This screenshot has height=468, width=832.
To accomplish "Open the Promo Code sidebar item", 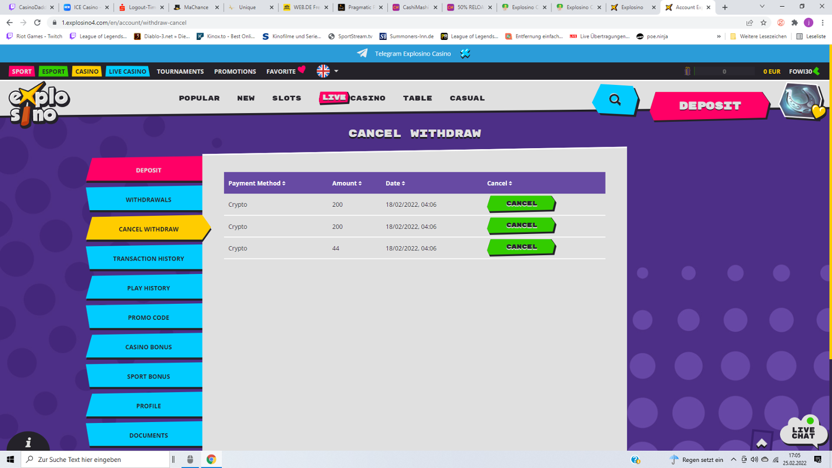I will click(x=148, y=318).
